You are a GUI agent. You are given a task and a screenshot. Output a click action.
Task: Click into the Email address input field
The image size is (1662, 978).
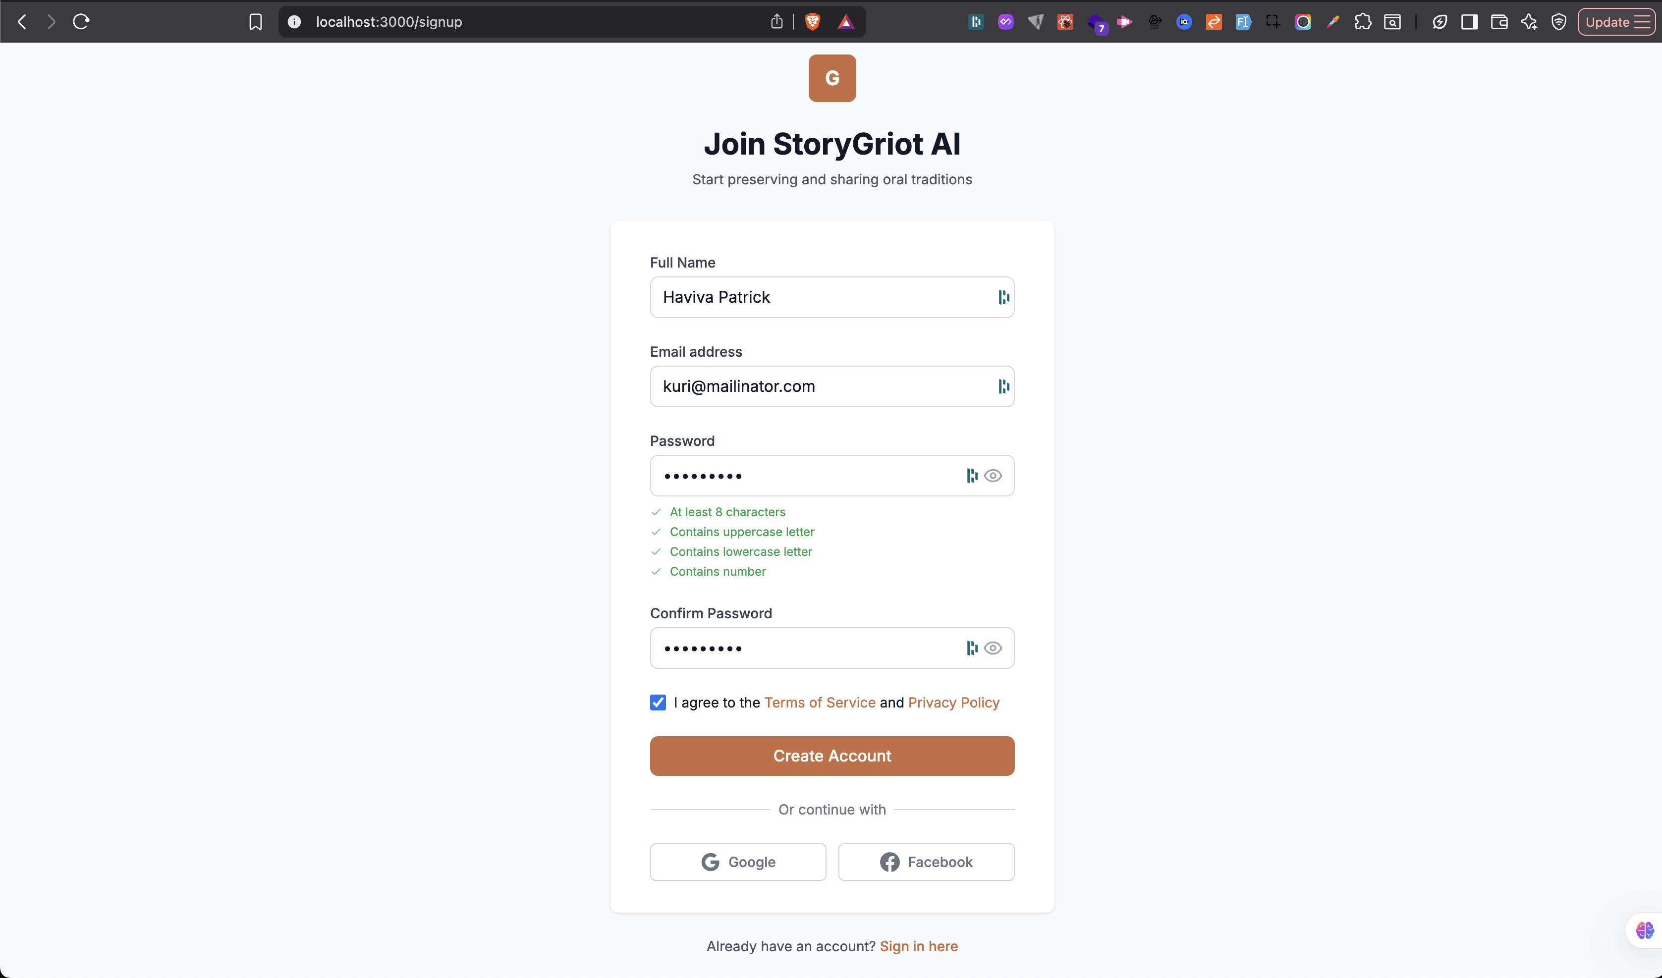point(818,386)
